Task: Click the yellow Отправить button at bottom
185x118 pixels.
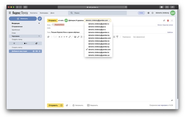Action: click(x=53, y=105)
